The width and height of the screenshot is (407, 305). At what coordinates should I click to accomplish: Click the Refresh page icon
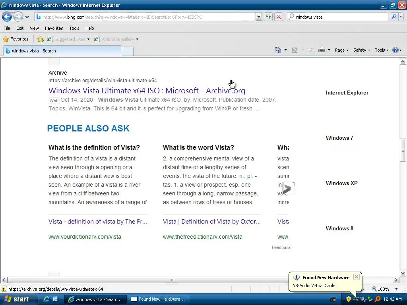click(x=268, y=17)
